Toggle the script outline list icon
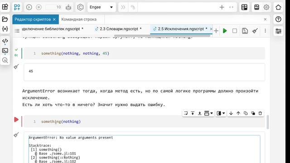Image resolution: width=290 pixels, height=163 pixels. click(x=17, y=31)
